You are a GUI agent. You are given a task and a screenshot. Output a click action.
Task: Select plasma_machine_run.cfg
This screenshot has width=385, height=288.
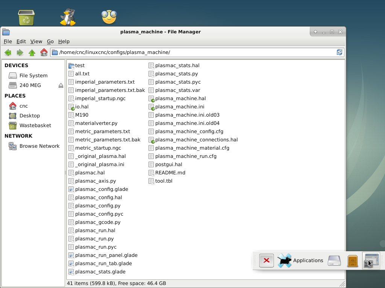[x=186, y=156]
